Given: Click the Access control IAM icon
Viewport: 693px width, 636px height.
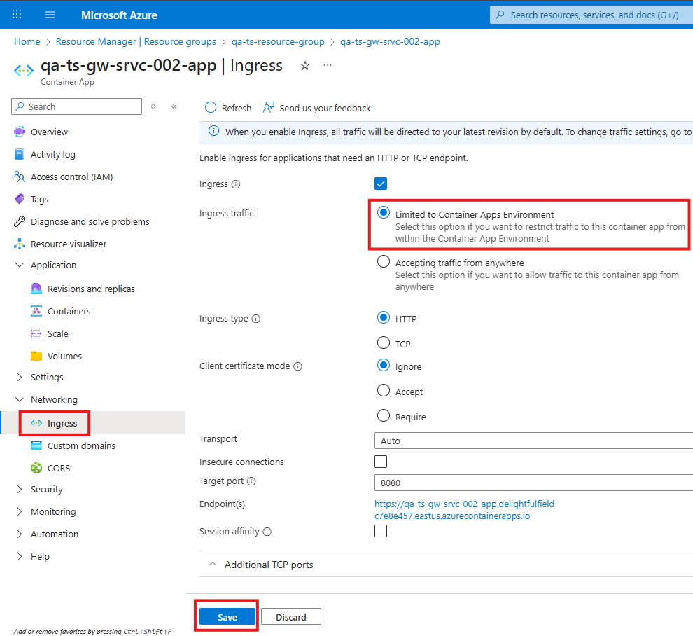Looking at the screenshot, I should pos(20,177).
